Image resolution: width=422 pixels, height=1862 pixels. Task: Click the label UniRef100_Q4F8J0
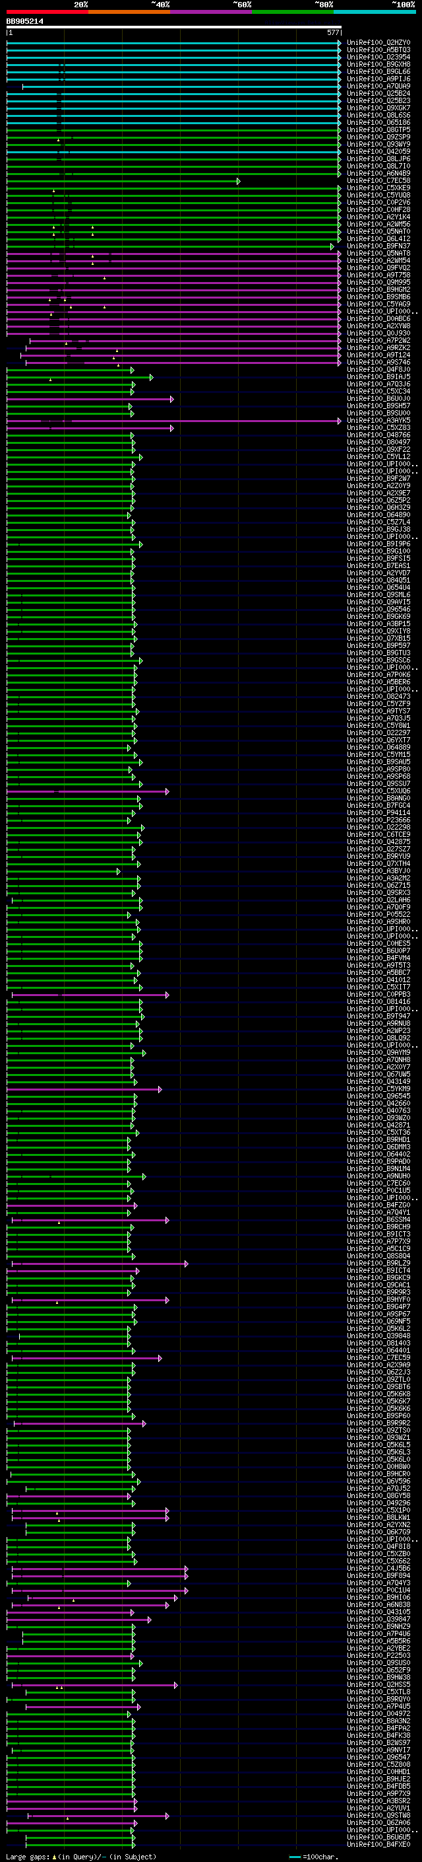(x=378, y=369)
